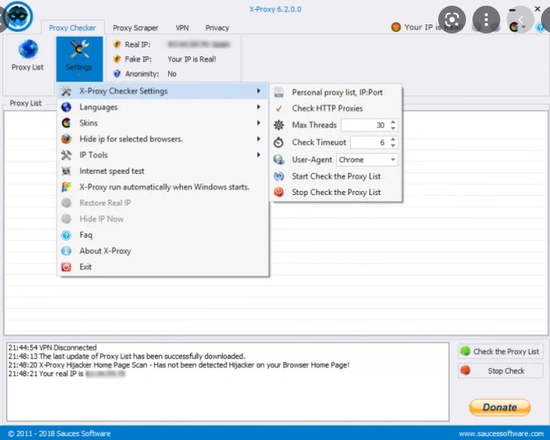The image size is (550, 440).
Task: Click the red Exit power icon
Action: [66, 267]
